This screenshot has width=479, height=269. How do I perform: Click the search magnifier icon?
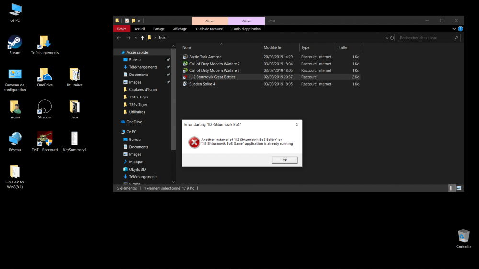456,38
